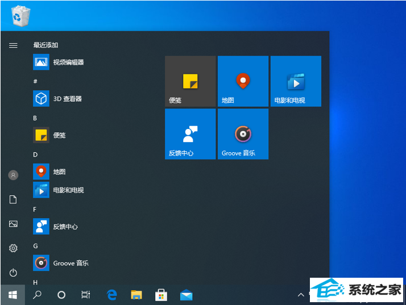The width and height of the screenshot is (406, 305).
Task: Open 便笺 in the app list
Action: (x=49, y=135)
